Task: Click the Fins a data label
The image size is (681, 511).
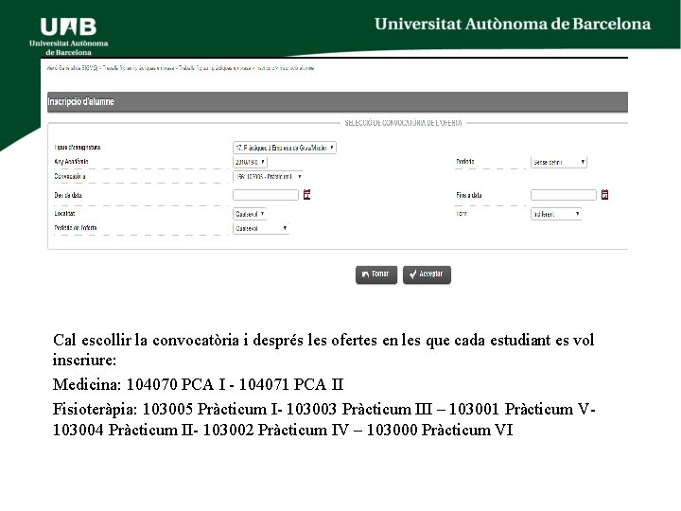Action: tap(468, 195)
